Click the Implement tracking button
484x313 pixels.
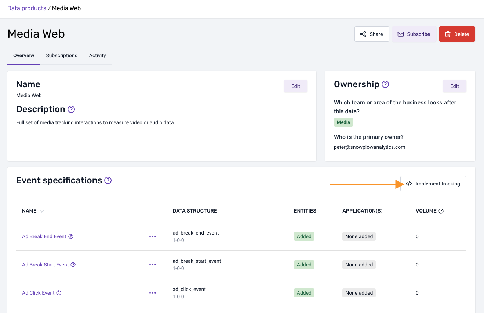pyautogui.click(x=433, y=184)
